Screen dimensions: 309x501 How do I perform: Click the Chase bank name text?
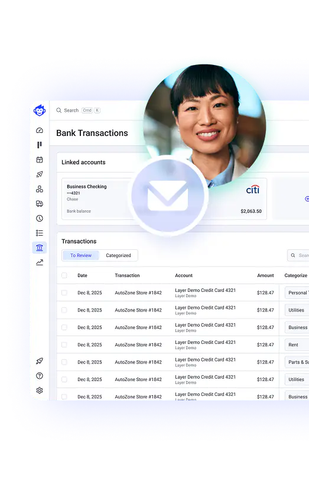point(73,199)
